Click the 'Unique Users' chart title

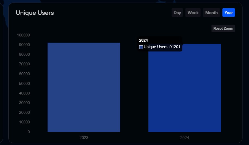point(35,13)
